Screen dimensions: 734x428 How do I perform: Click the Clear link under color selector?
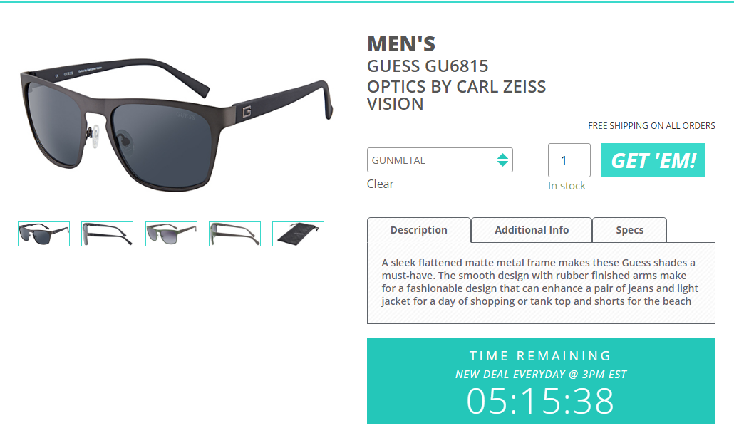[x=381, y=184]
